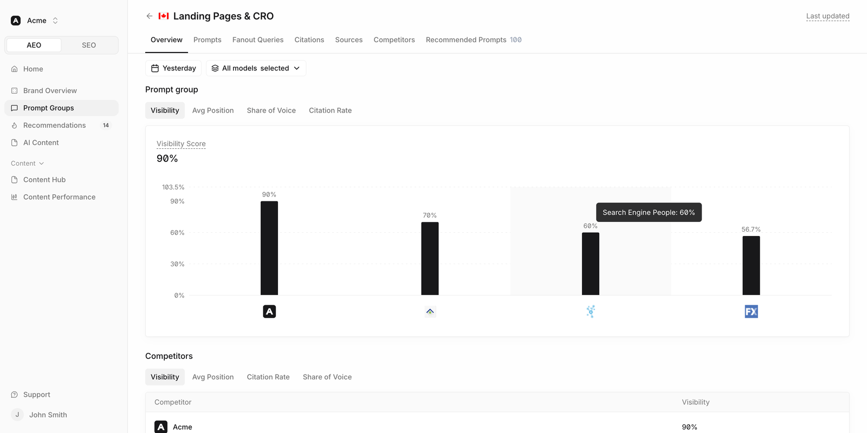Viewport: 867px width, 433px height.
Task: Click the Canada flag icon in the header
Action: (164, 16)
